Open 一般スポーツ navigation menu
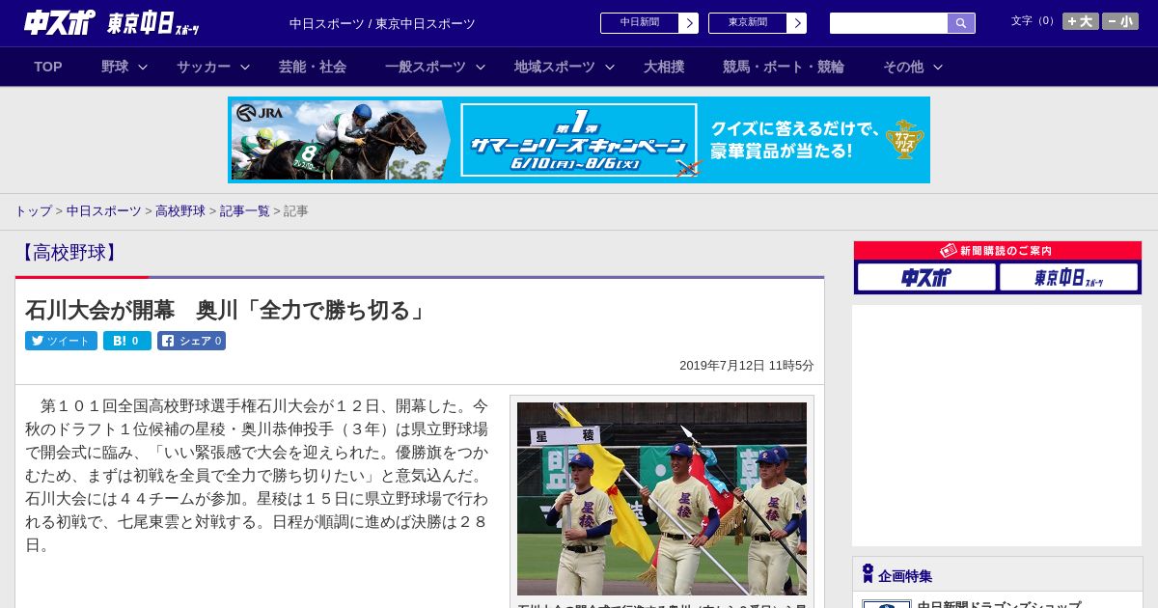The height and width of the screenshot is (608, 1158). 426,67
